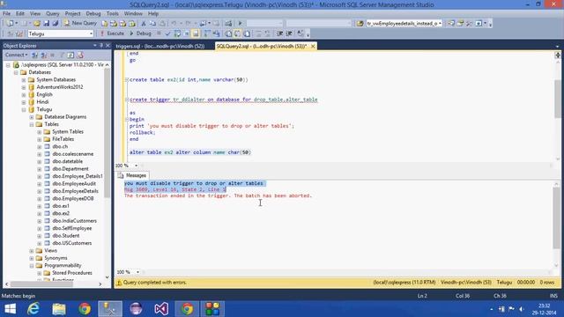Image resolution: width=564 pixels, height=317 pixels.
Task: Click the Object Explorer Filter icon
Action: [x=62, y=55]
